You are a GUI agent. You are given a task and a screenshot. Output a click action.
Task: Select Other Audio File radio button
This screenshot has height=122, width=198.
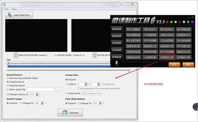click(x=8, y=89)
